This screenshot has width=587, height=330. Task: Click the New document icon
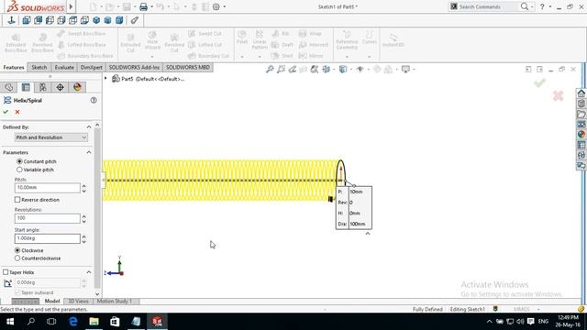tap(93, 6)
